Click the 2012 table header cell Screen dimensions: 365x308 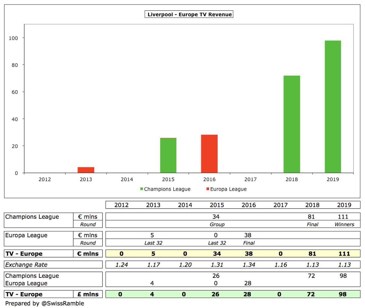click(x=121, y=205)
